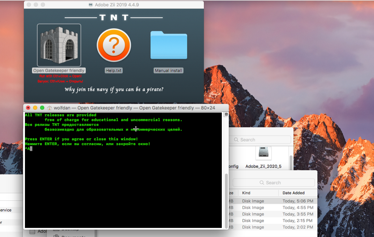Maximize the Terminal window with green button

pos(42,108)
